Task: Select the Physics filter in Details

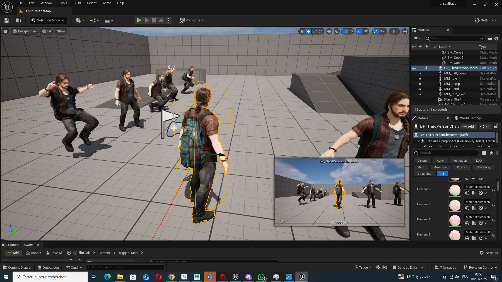Action: [462, 167]
